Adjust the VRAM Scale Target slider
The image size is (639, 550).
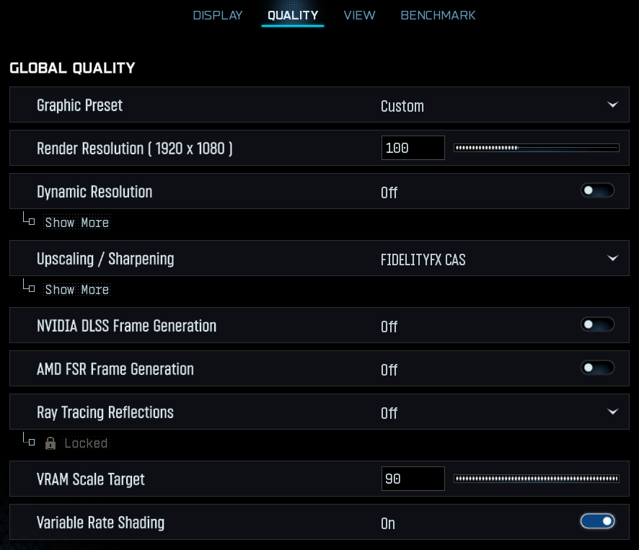(537, 479)
